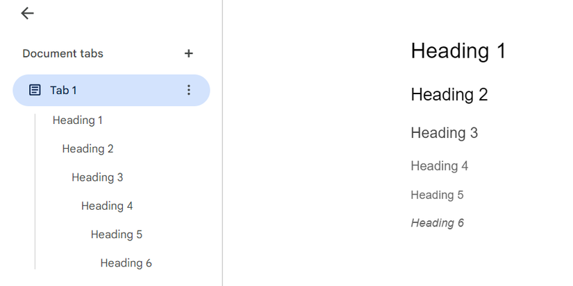The height and width of the screenshot is (286, 573).
Task: Choose Heading 6 in the sidebar outline
Action: pos(126,263)
